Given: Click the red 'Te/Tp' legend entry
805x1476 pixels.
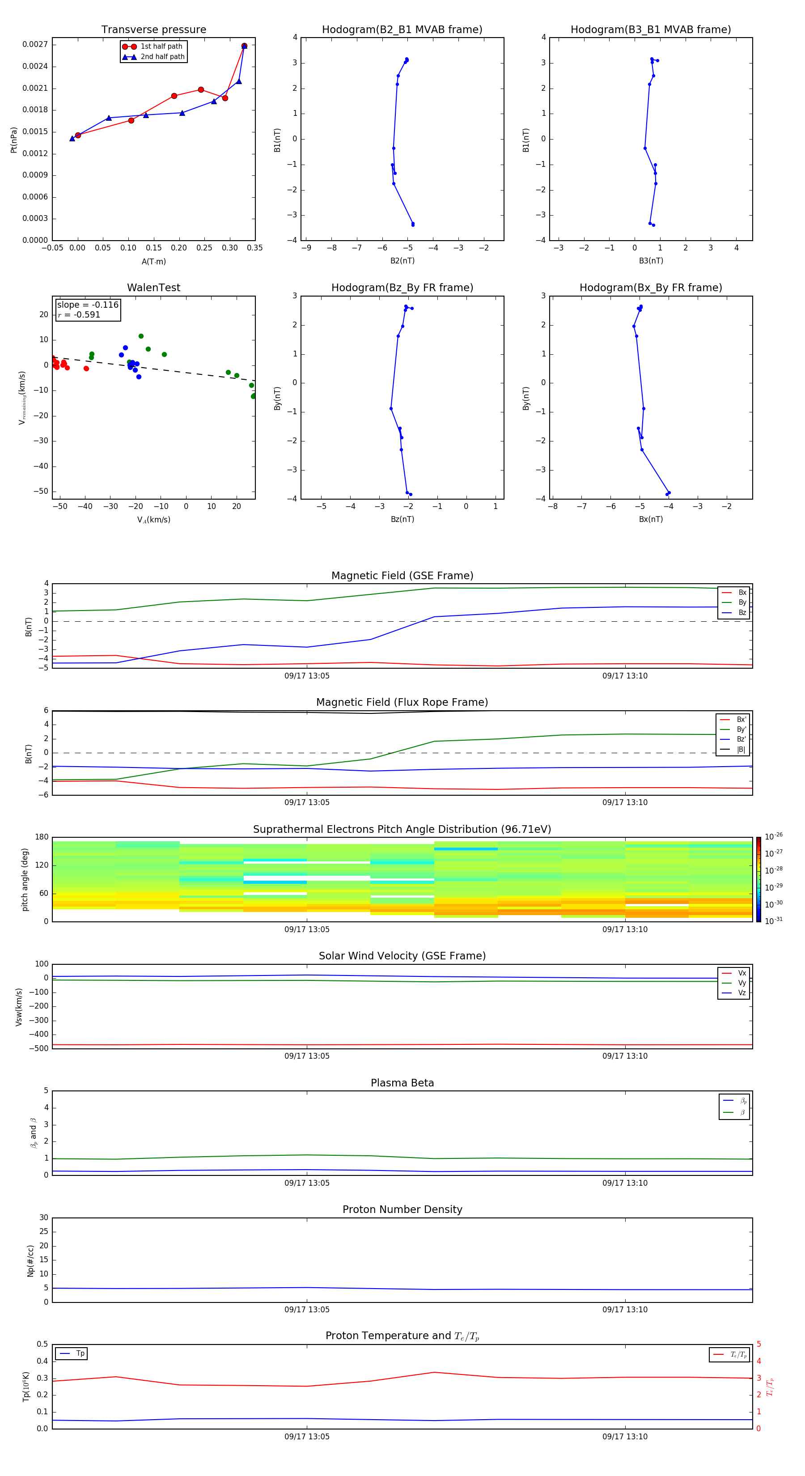Looking at the screenshot, I should [729, 1354].
